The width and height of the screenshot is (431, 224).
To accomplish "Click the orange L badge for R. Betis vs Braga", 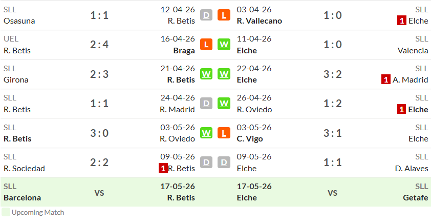I will tap(206, 44).
